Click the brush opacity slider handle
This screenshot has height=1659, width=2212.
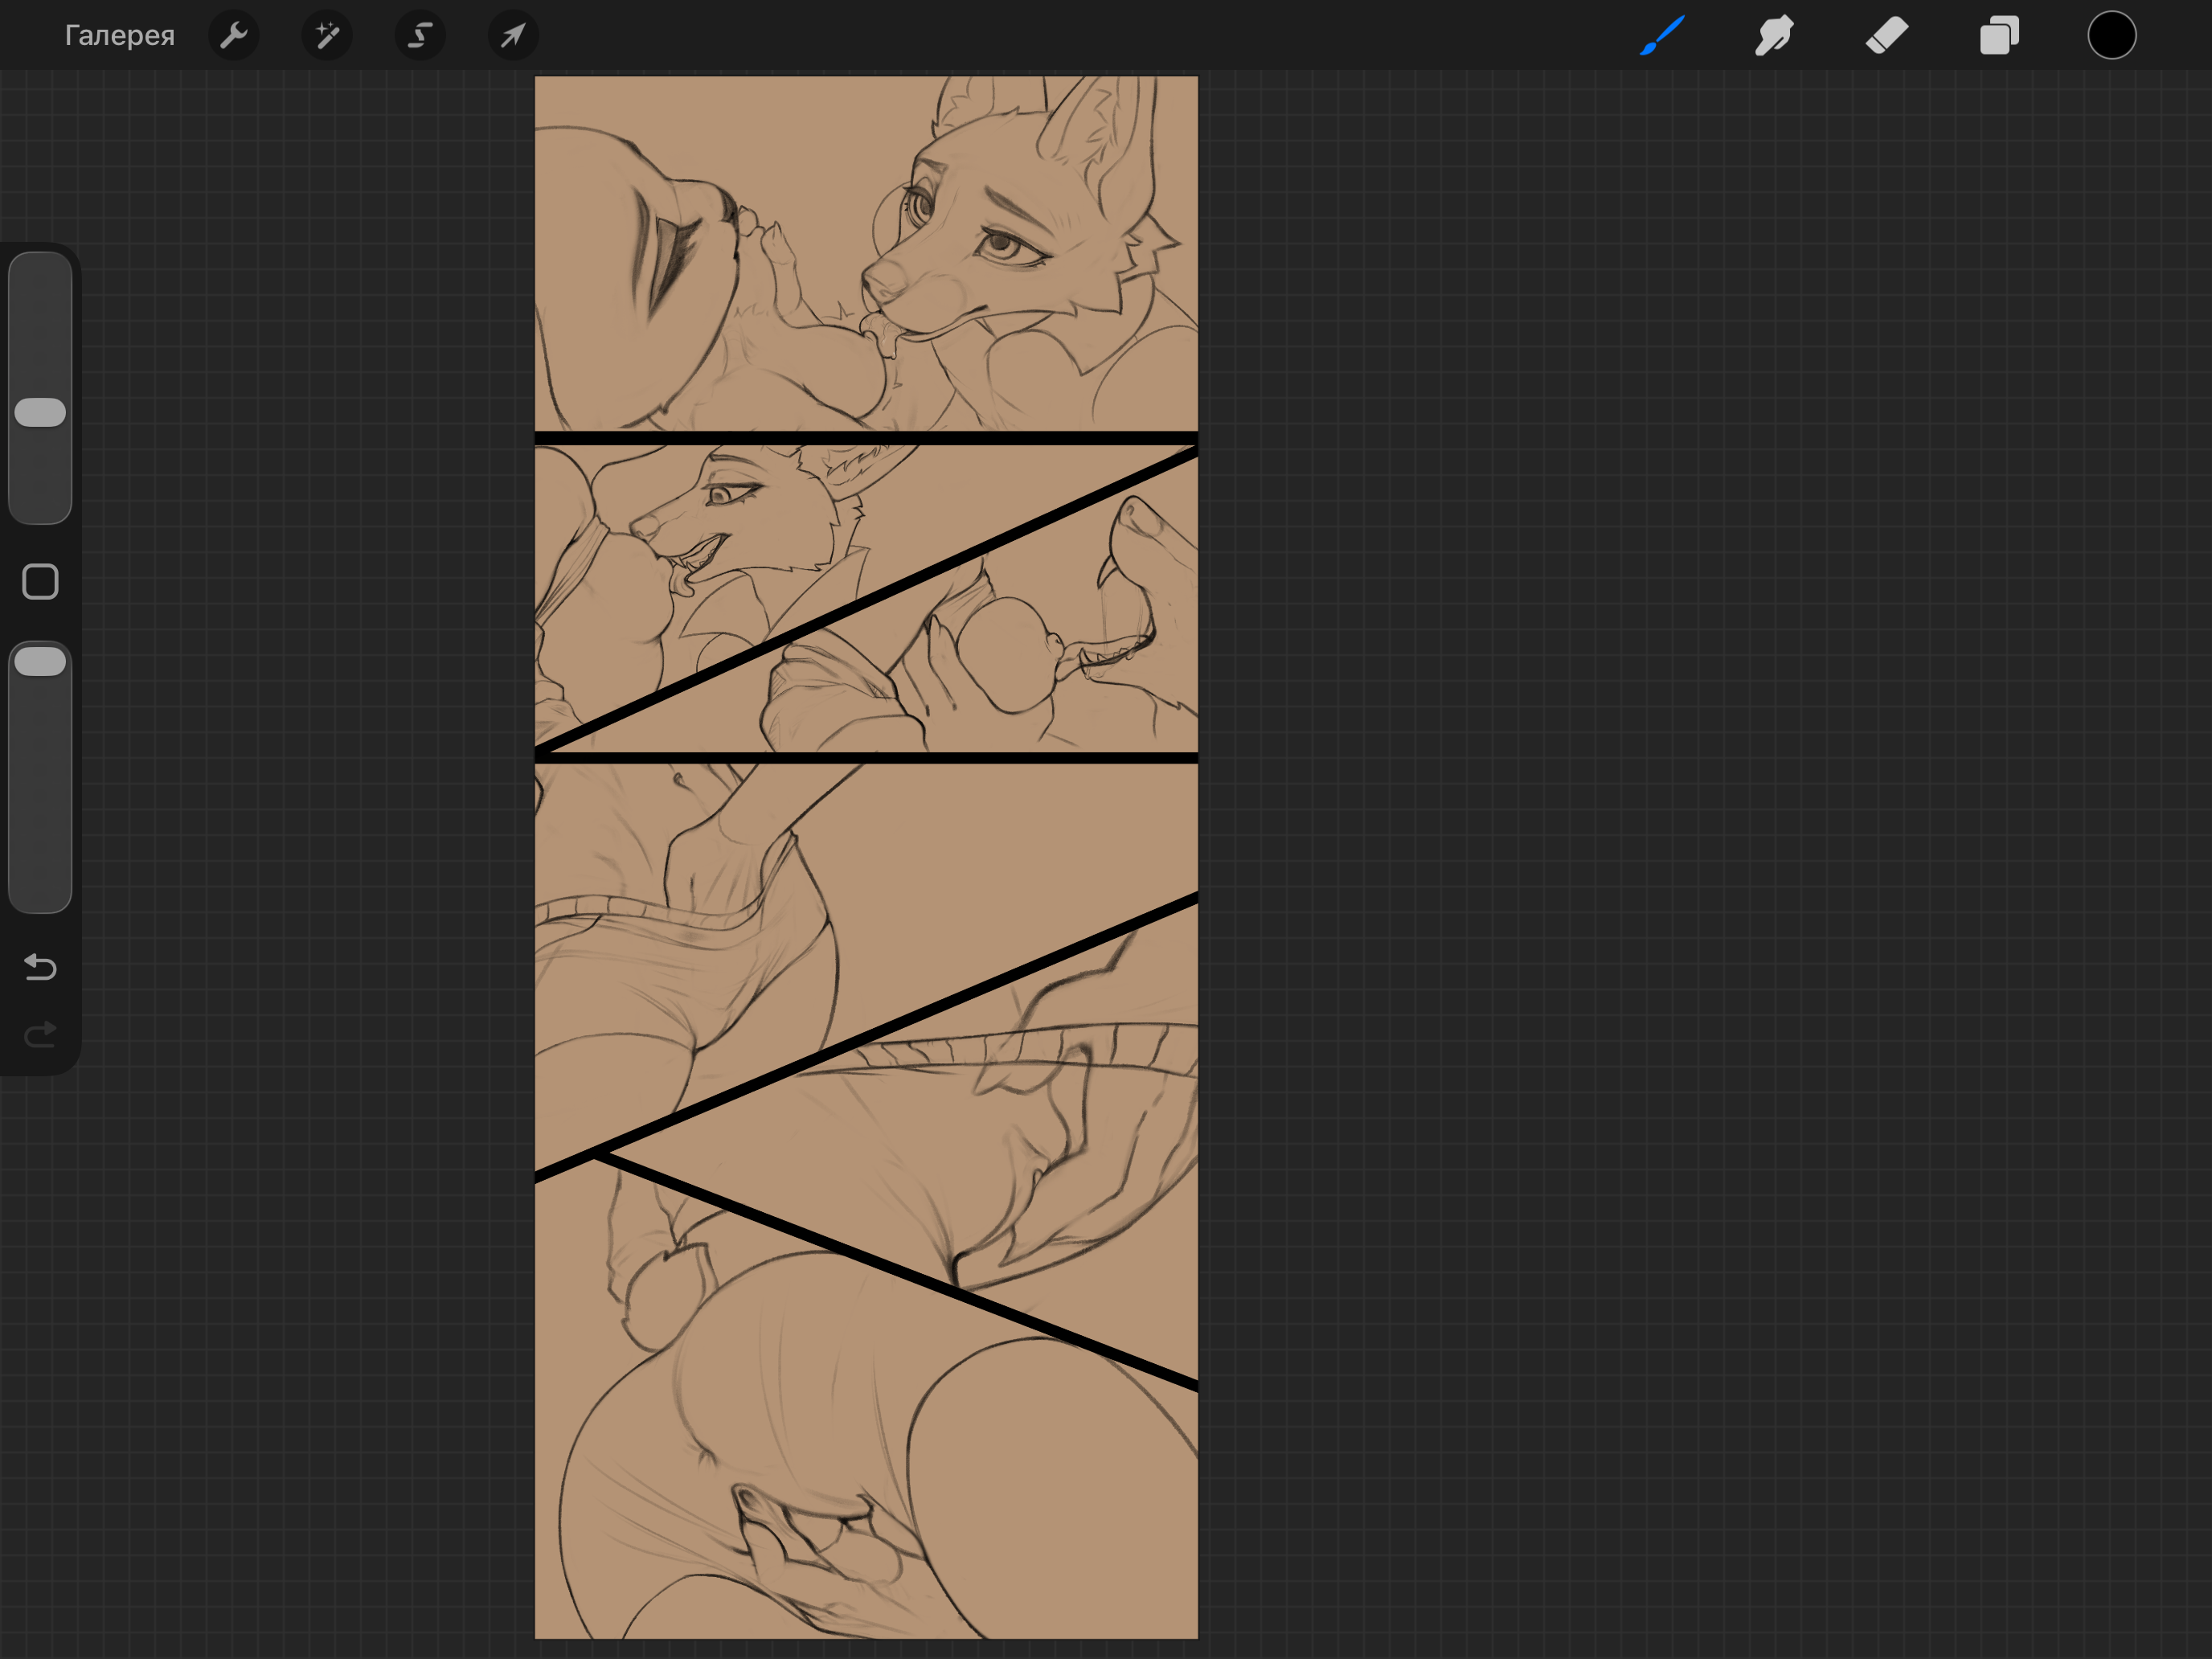(x=40, y=661)
